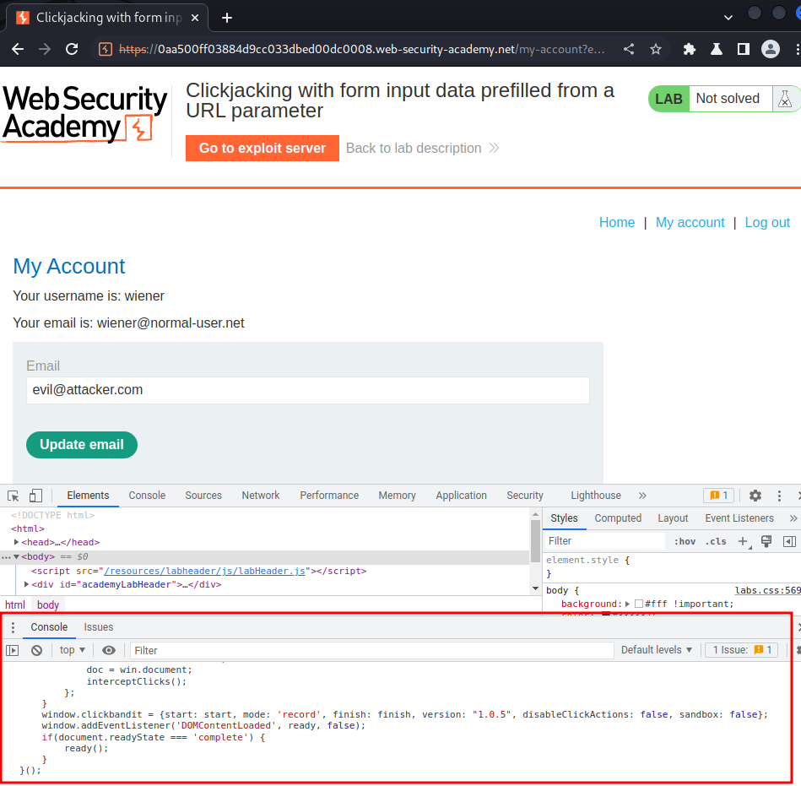Open the tab search dropdown arrow
The image size is (801, 786).
(728, 18)
